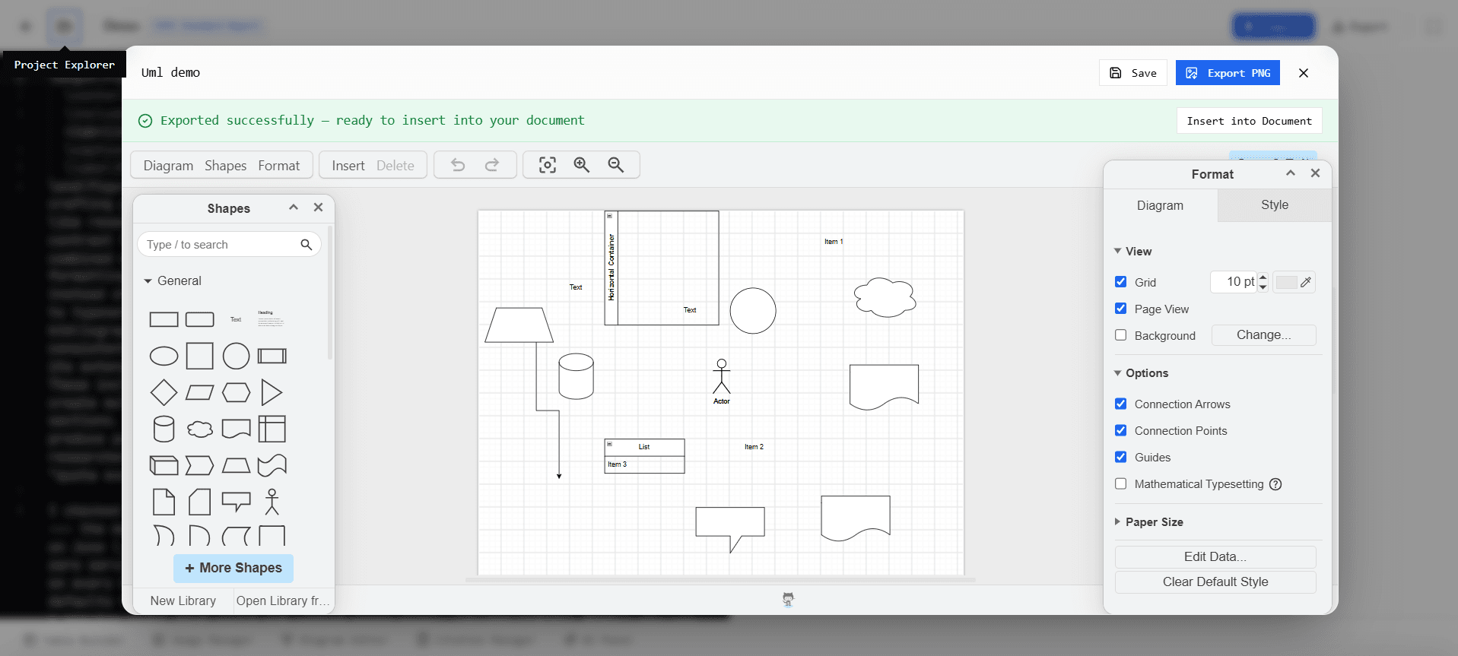
Task: Increase the grid size with the stepper
Action: (1263, 277)
